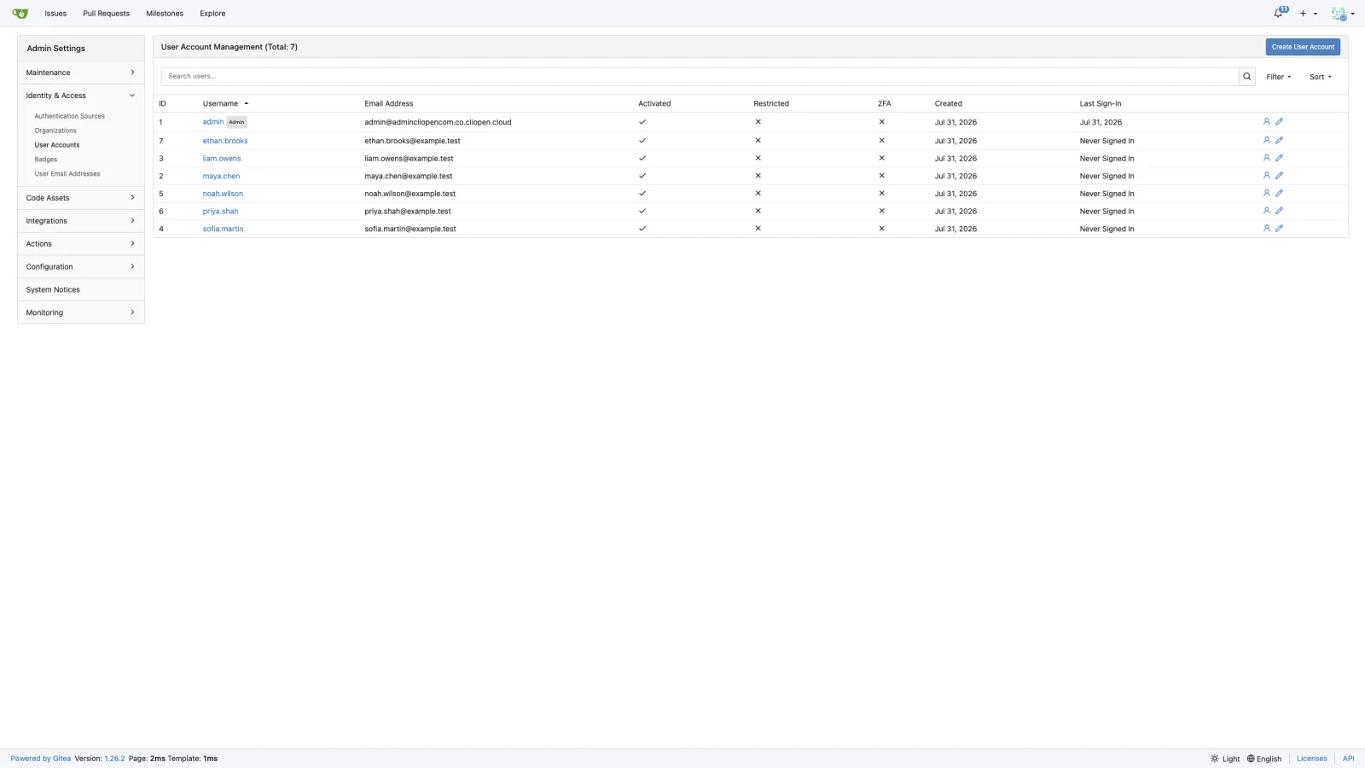Expand the Integrations section

point(81,221)
